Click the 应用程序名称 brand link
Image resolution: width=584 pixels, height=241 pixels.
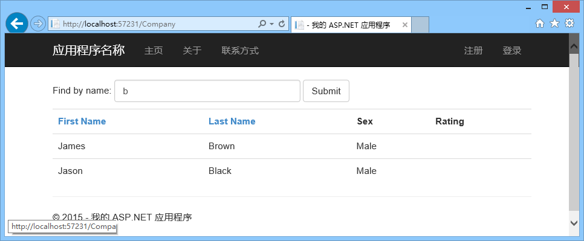coord(89,50)
